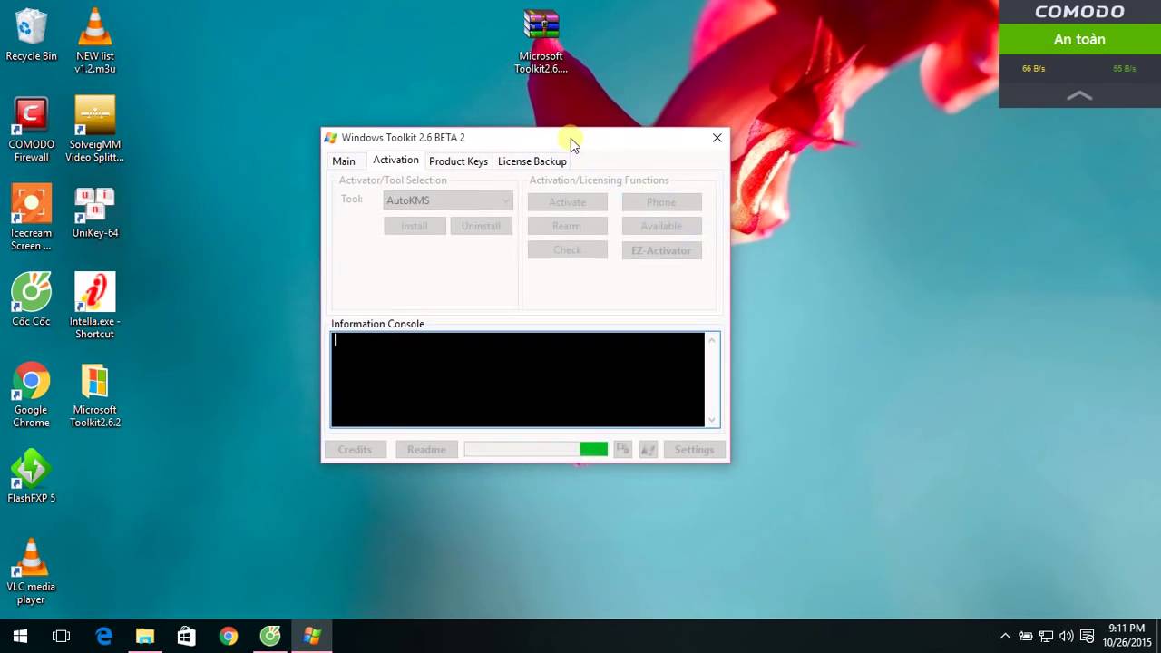Open battery status tray icon
Screen dimensions: 1161x653
[x=1026, y=637]
